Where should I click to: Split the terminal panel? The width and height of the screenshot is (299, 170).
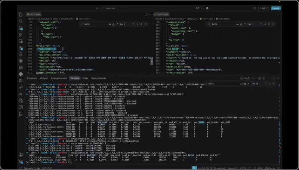[259, 78]
